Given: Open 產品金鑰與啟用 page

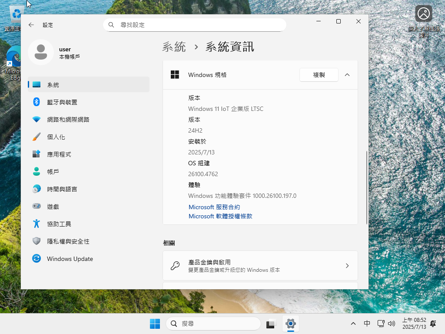Looking at the screenshot, I should 260,266.
